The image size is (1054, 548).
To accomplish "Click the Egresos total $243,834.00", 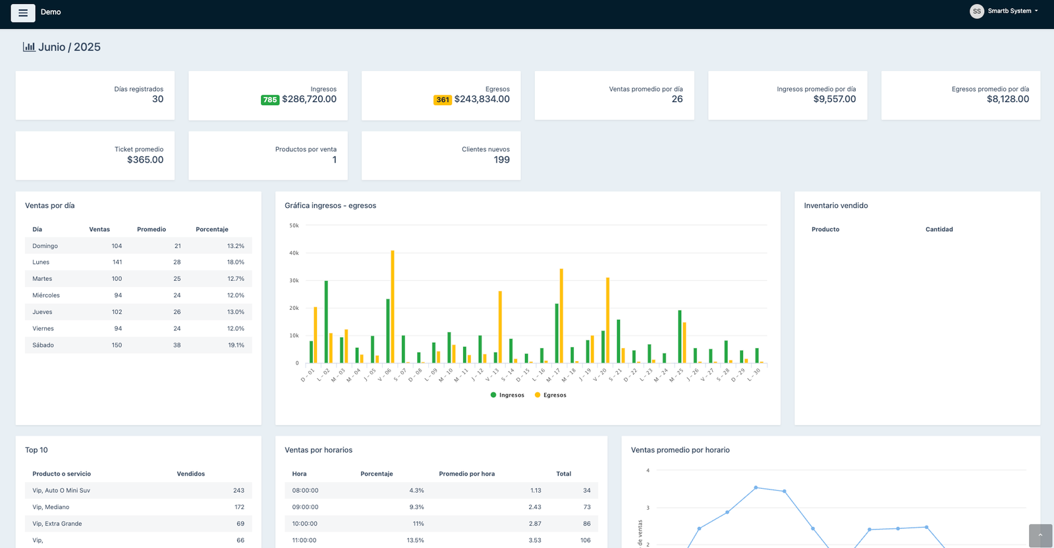I will coord(482,99).
